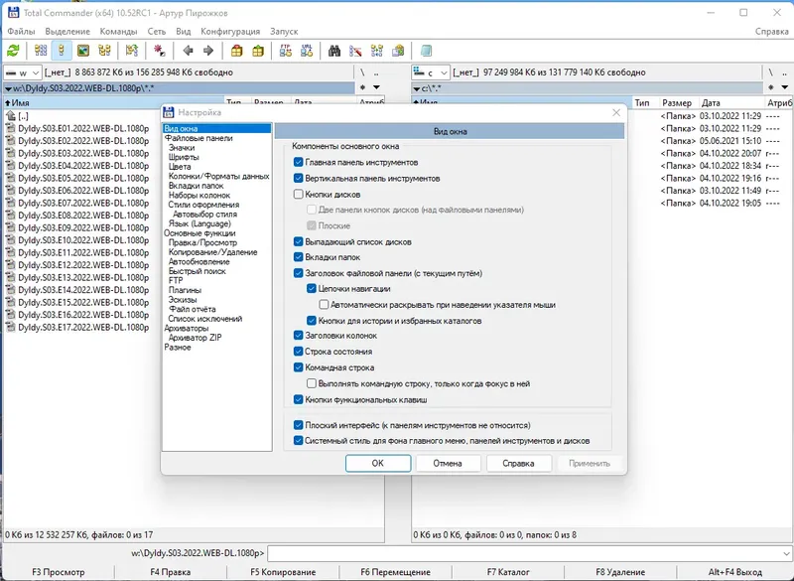
Task: Click the red star selection icon
Action: pos(159,51)
